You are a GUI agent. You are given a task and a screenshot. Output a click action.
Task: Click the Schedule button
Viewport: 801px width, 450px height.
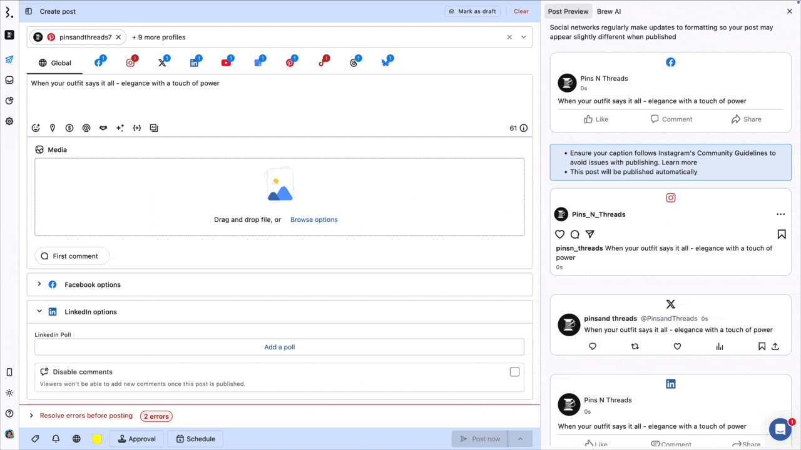(195, 439)
